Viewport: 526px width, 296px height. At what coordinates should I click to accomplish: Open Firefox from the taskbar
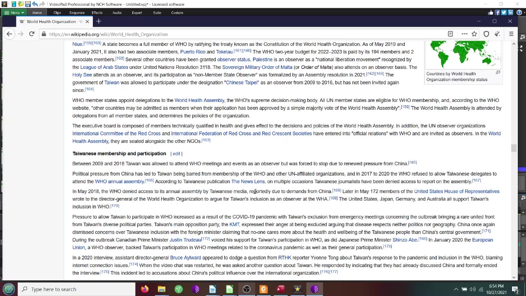click(145, 289)
